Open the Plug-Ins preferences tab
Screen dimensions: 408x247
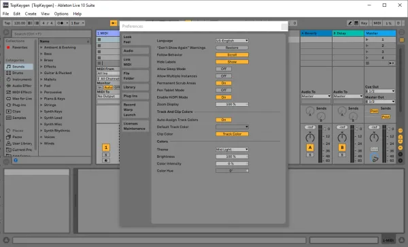pos(135,96)
